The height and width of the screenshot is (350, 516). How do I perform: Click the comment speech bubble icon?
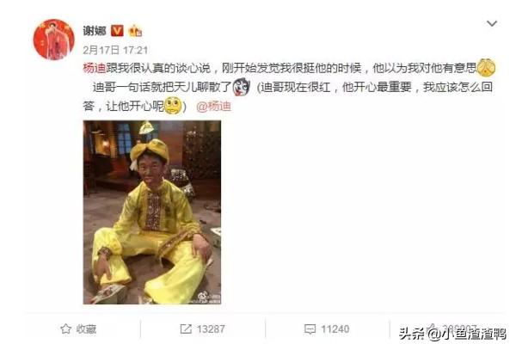click(310, 329)
